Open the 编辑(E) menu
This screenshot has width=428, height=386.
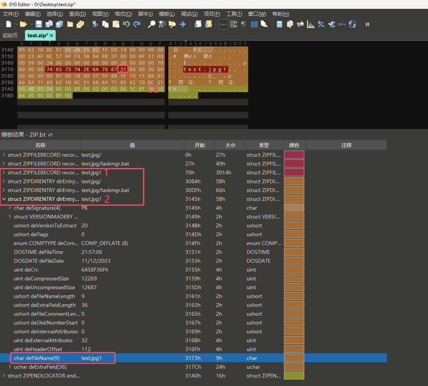pyautogui.click(x=33, y=14)
